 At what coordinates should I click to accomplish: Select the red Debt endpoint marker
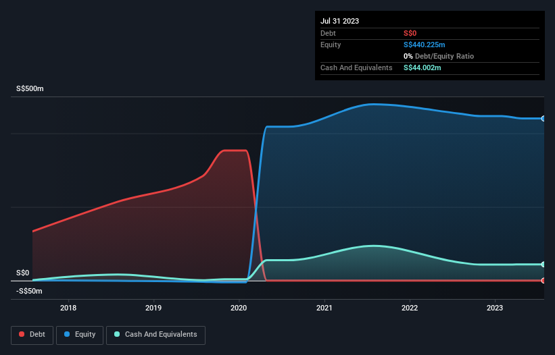tap(544, 281)
